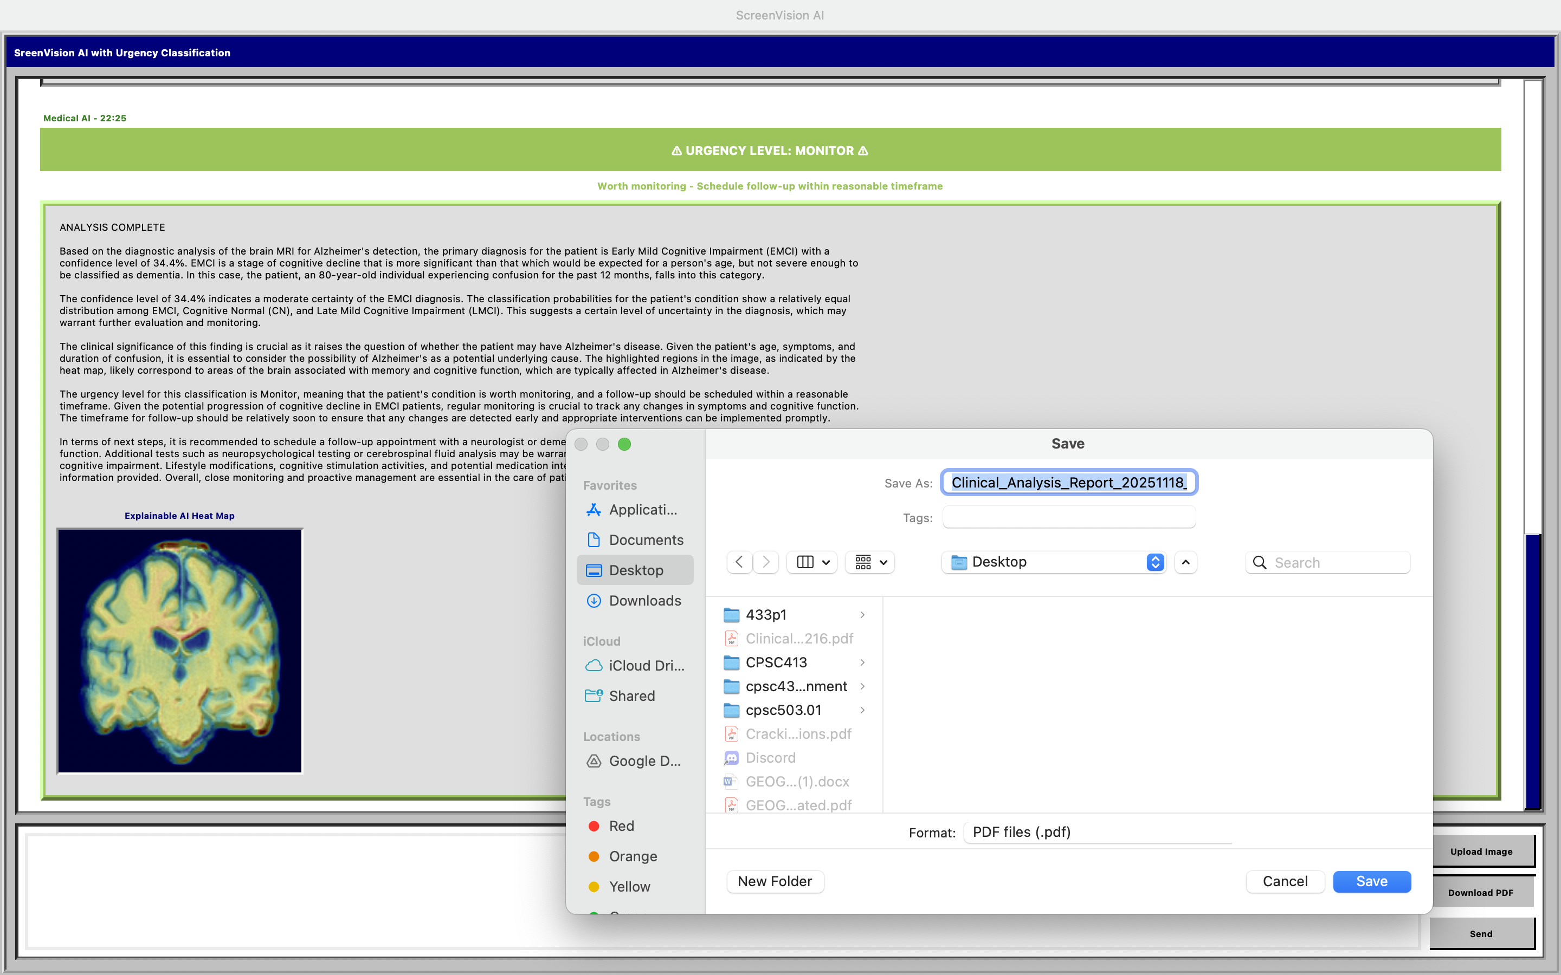Click the back navigation arrow
The image size is (1561, 975).
click(739, 562)
